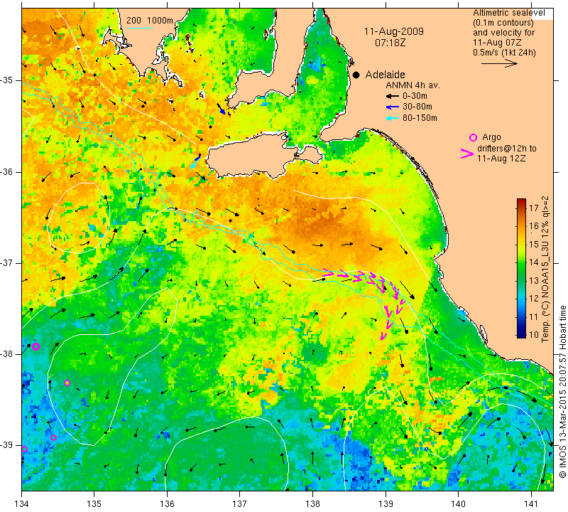Click the Adelaide city label
This screenshot has width=568, height=512.
point(385,75)
